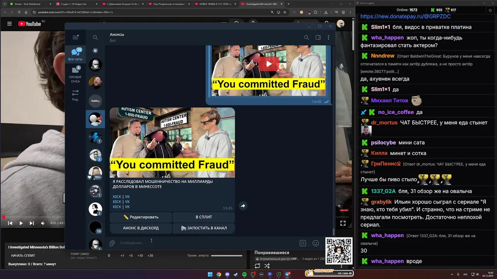The width and height of the screenshot is (497, 279).
Task: Click the first 'KICK' link
Action: 117,197
